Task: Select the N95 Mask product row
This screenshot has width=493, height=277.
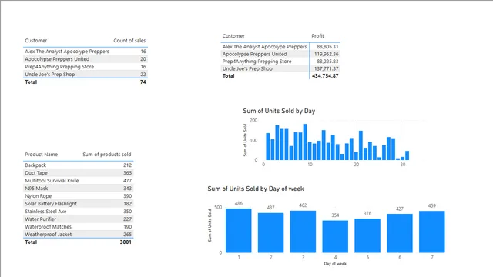Action: 79,188
